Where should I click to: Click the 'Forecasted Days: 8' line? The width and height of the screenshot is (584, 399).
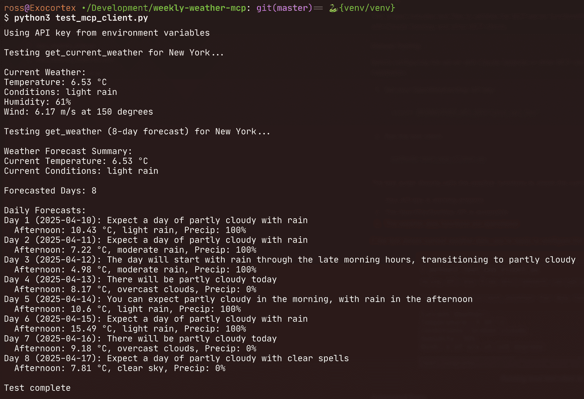coord(50,191)
